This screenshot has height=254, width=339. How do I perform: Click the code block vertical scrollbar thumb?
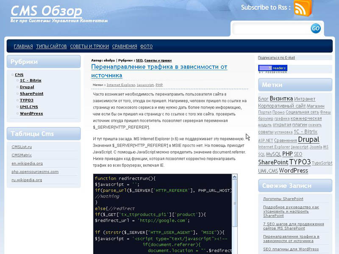coord(235,203)
